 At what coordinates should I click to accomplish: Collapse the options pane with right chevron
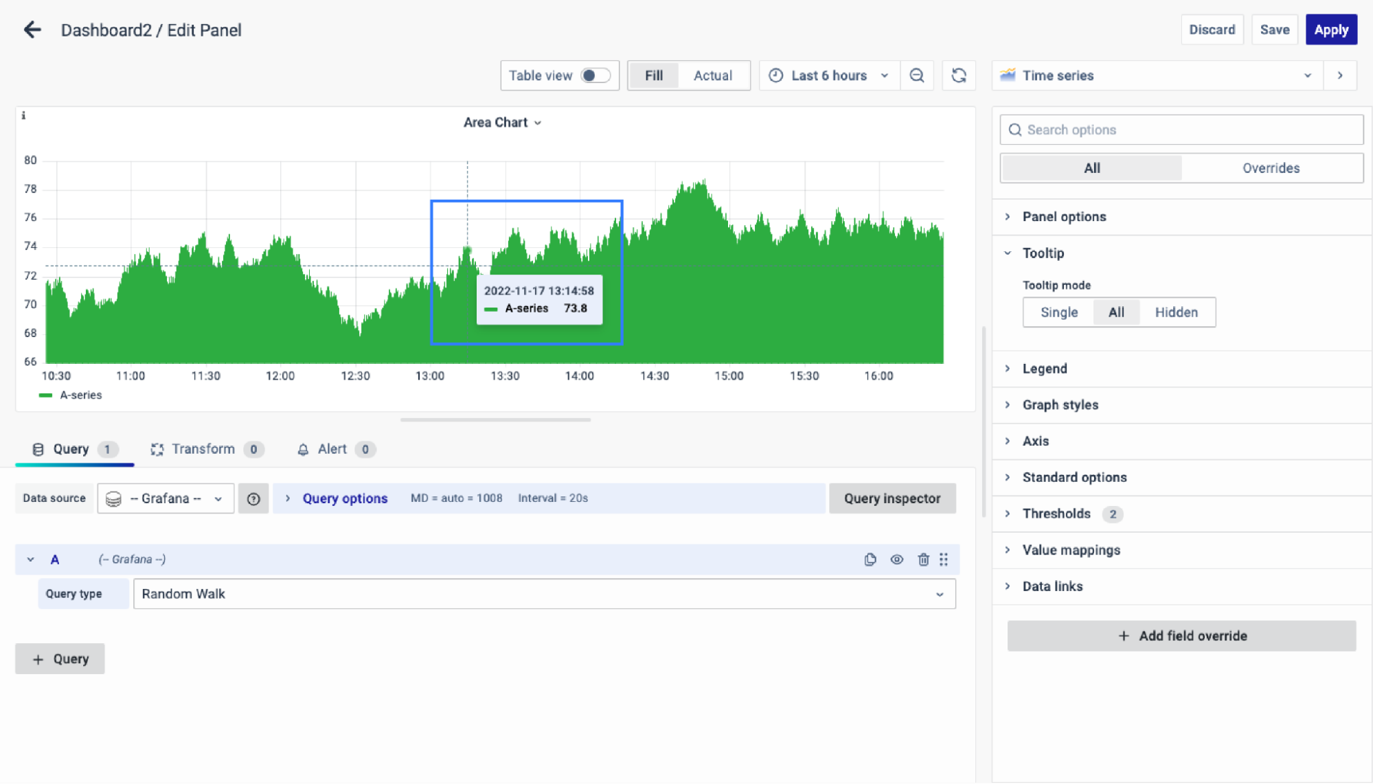(1340, 76)
